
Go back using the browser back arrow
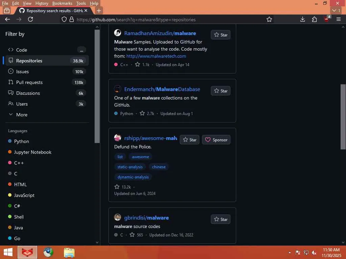(x=7, y=19)
